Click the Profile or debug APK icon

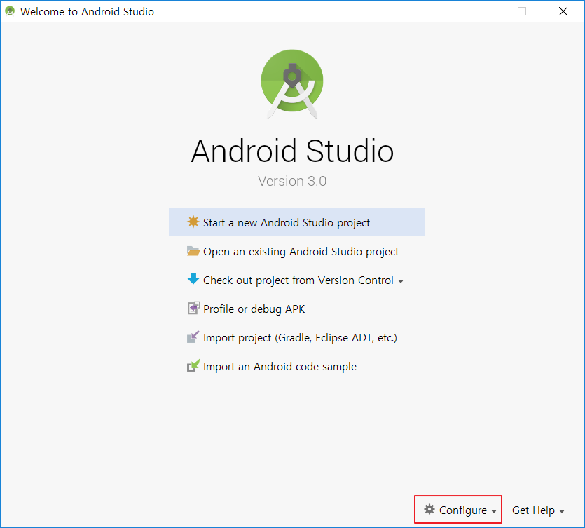(x=193, y=308)
